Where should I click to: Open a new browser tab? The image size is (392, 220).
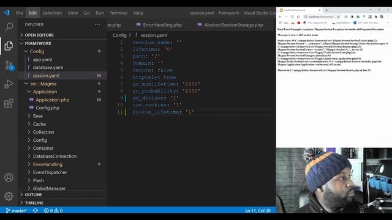326,10
